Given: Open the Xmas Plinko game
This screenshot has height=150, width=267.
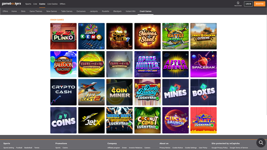Looking at the screenshot, I should pos(63,36).
